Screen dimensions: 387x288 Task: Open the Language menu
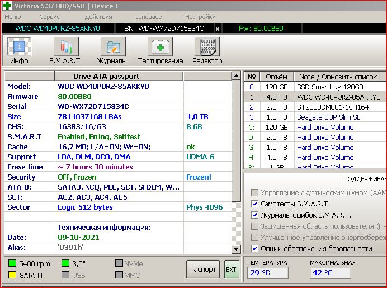pyautogui.click(x=149, y=17)
